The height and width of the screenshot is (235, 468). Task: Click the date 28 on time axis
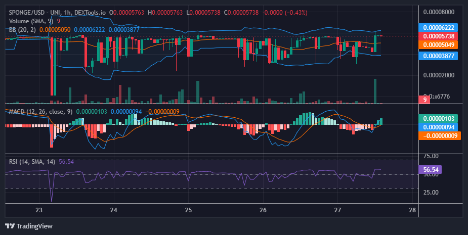click(412, 210)
